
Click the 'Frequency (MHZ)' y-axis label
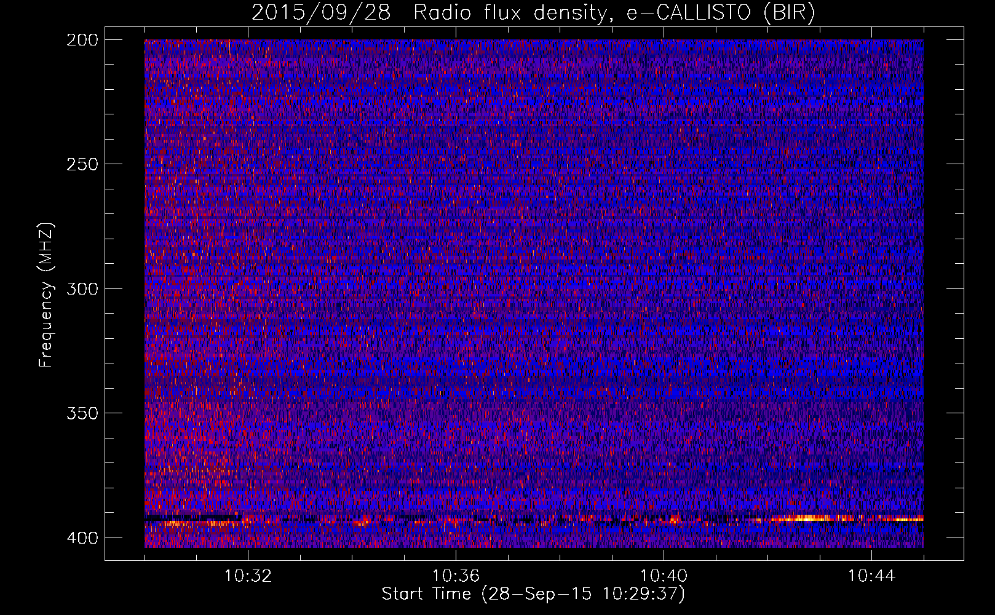click(x=46, y=295)
